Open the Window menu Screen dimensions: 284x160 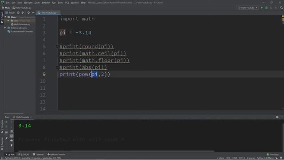tap(75, 3)
